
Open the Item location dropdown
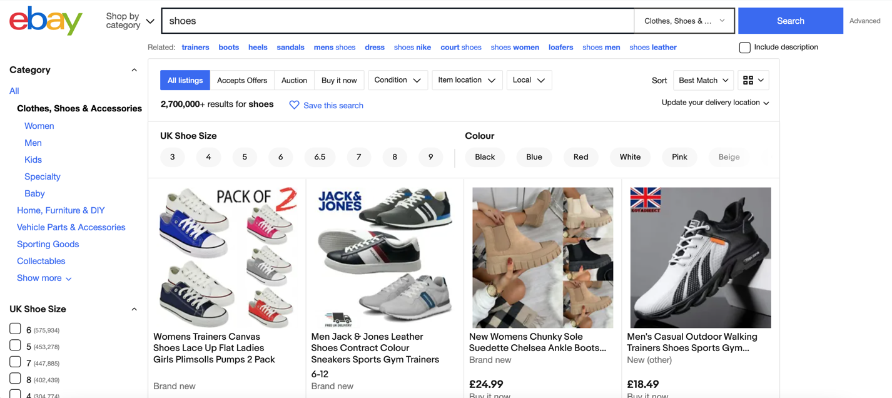pyautogui.click(x=467, y=80)
